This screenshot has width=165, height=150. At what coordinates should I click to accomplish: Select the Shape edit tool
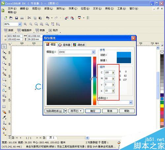(x=4, y=52)
